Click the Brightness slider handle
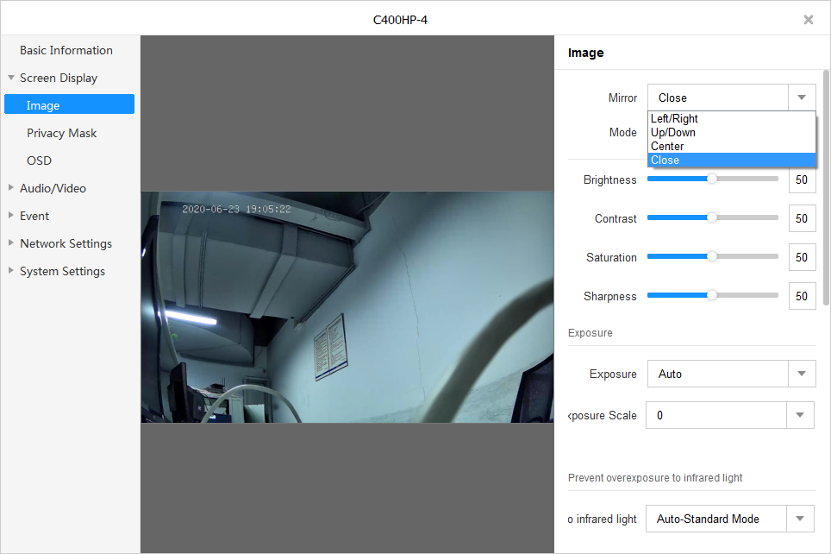 tap(712, 179)
